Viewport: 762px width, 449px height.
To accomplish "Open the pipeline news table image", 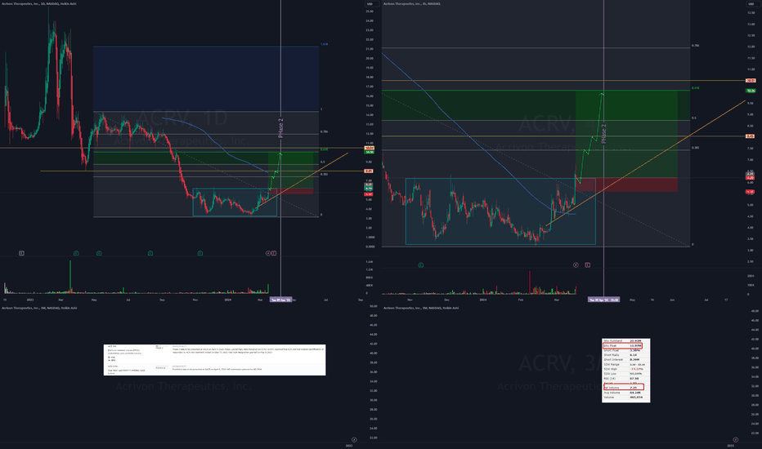I will point(214,360).
